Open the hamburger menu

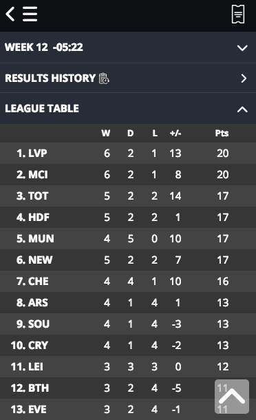click(30, 14)
